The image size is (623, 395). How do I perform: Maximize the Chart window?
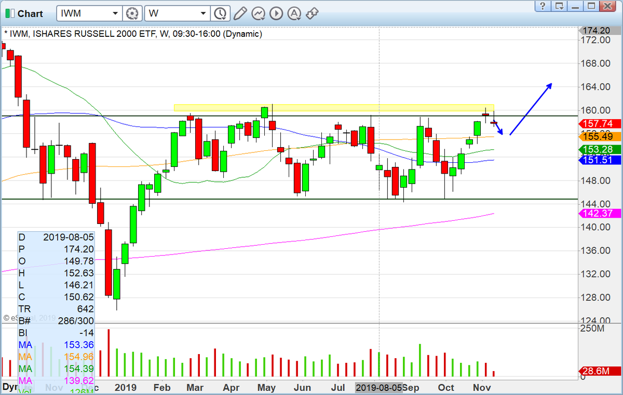click(x=591, y=6)
